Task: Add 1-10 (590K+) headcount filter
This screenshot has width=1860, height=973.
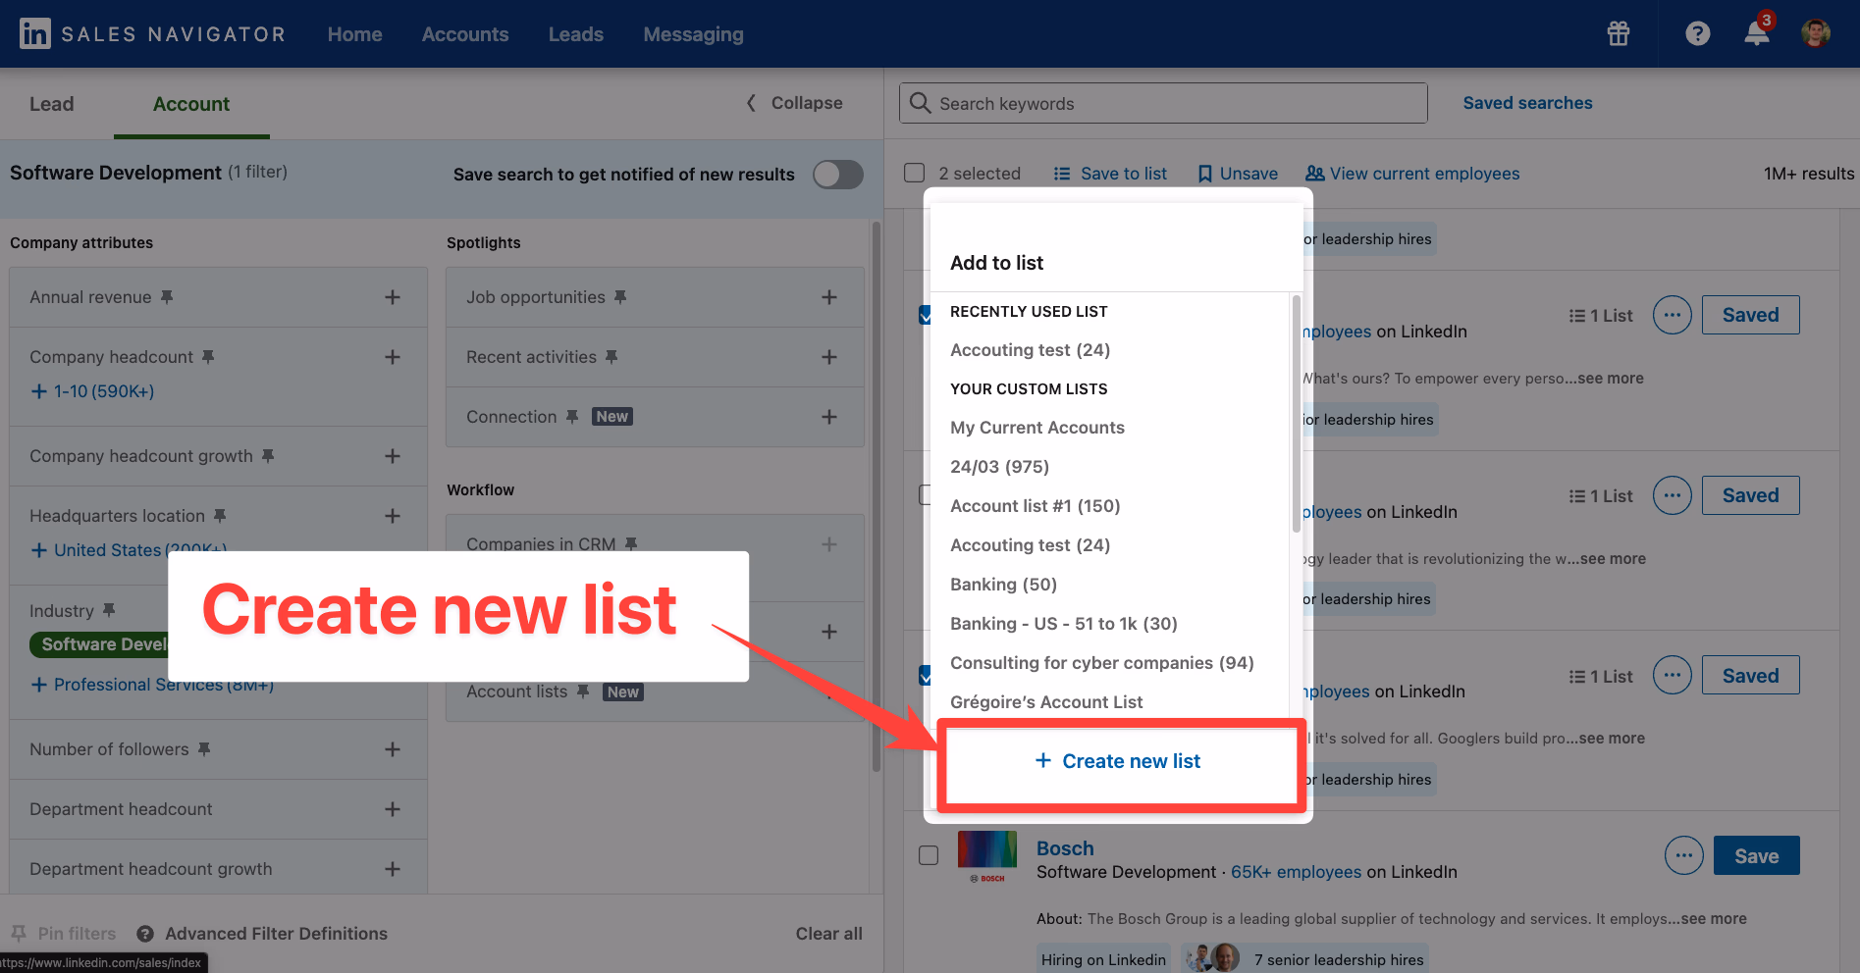Action: 92,391
